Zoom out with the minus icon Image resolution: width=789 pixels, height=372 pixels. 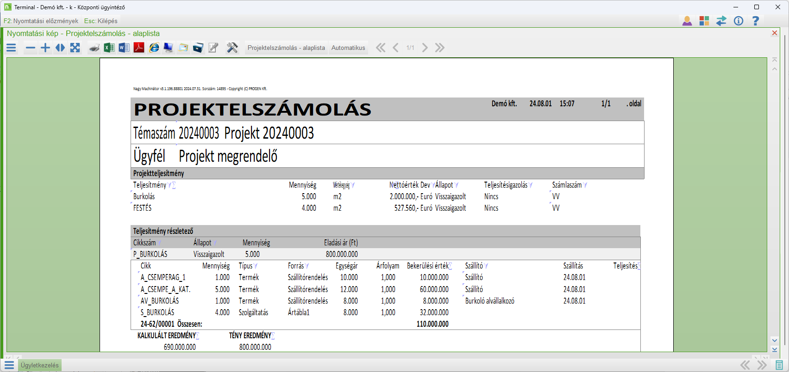[31, 48]
